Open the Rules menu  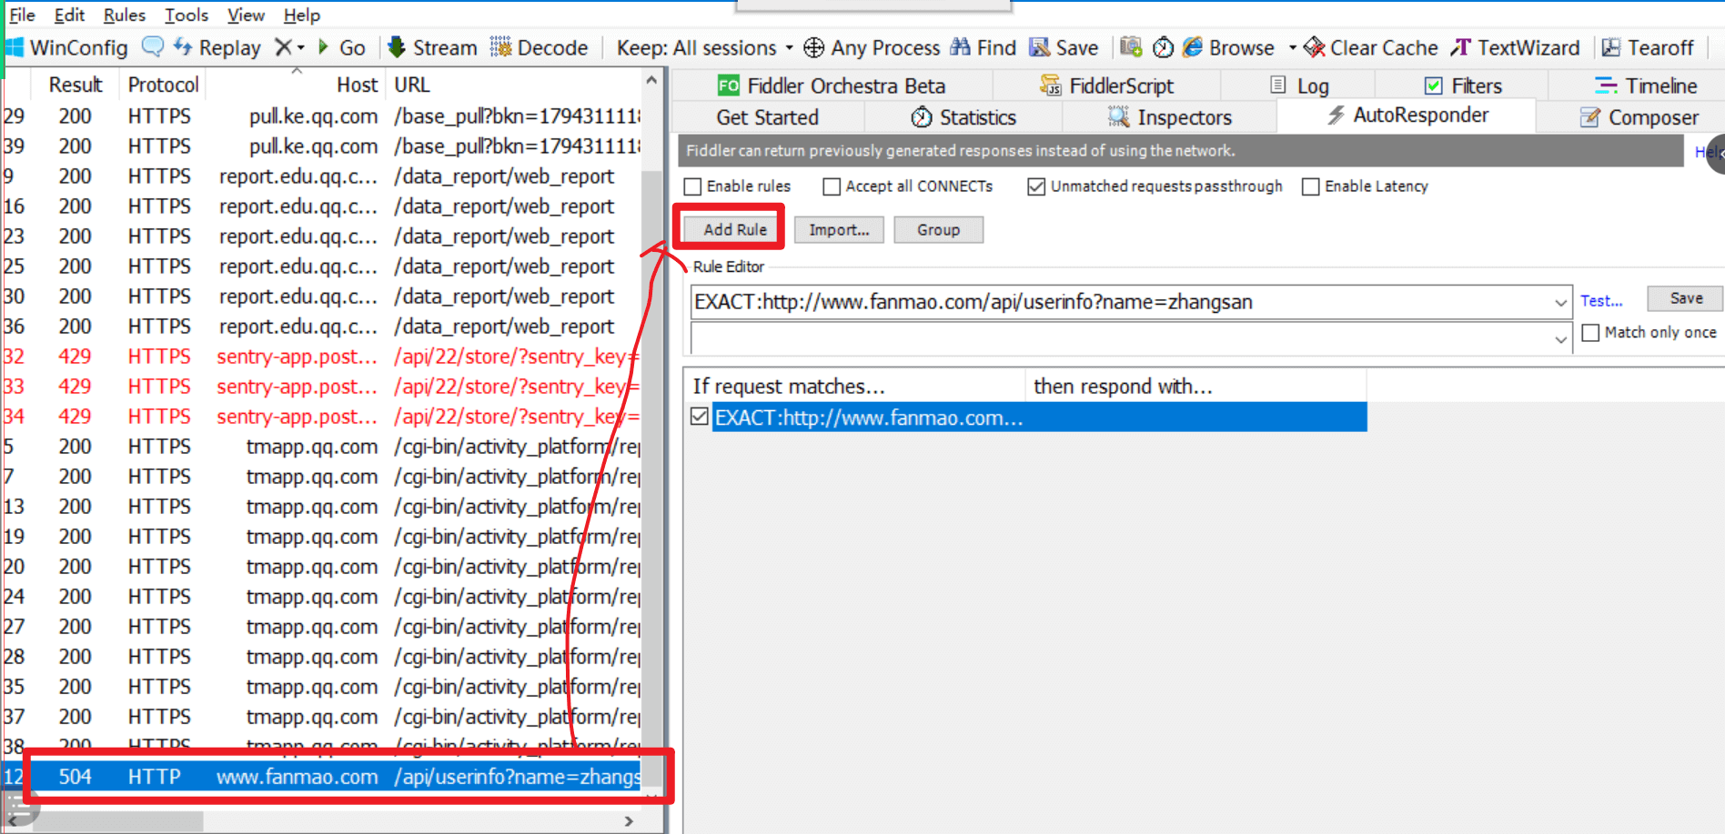(125, 15)
